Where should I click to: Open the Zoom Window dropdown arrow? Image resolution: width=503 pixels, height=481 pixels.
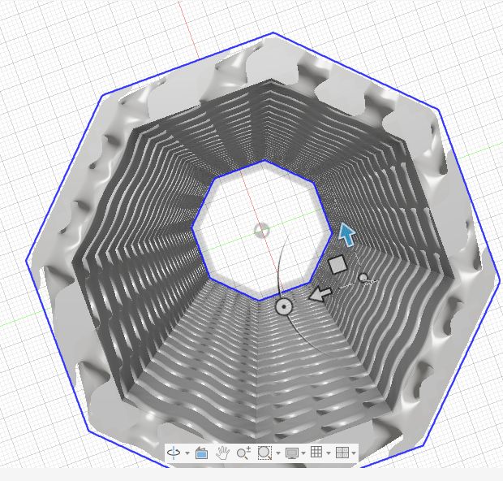[x=278, y=453]
